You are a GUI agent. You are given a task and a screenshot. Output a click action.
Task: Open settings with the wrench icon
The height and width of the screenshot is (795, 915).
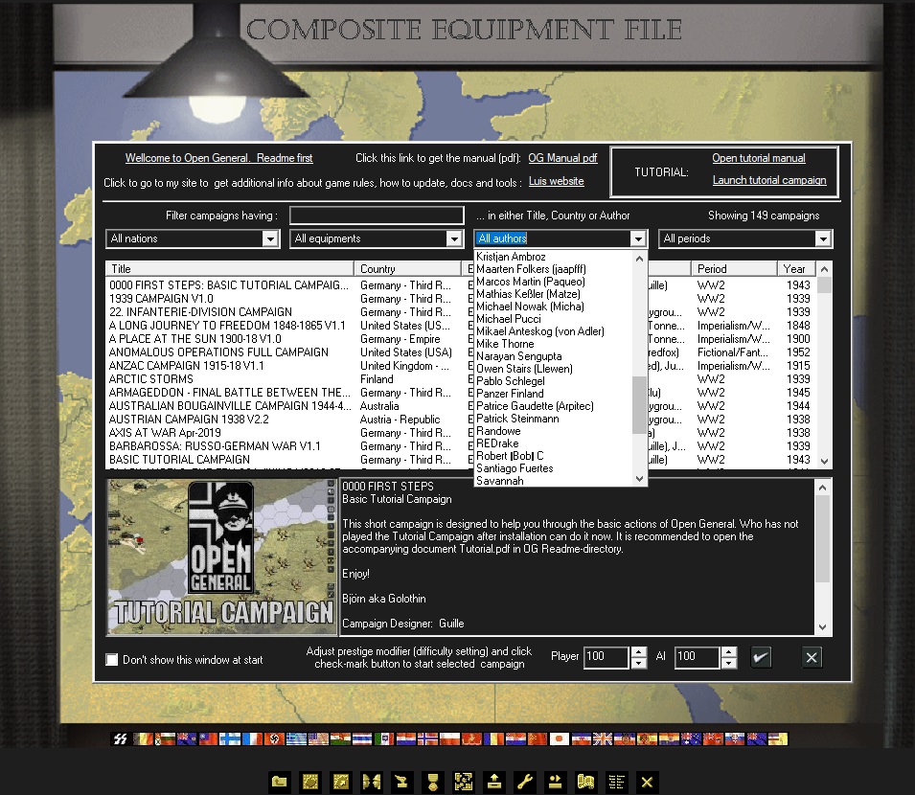(525, 782)
